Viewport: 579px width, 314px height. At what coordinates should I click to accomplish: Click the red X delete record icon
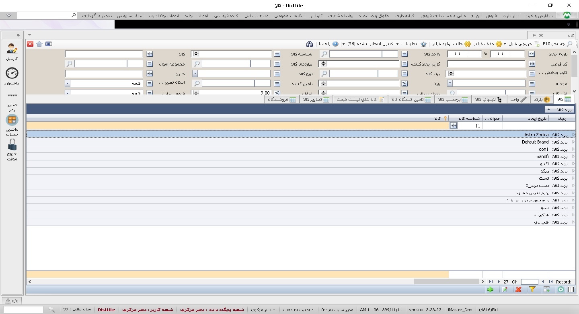click(518, 289)
